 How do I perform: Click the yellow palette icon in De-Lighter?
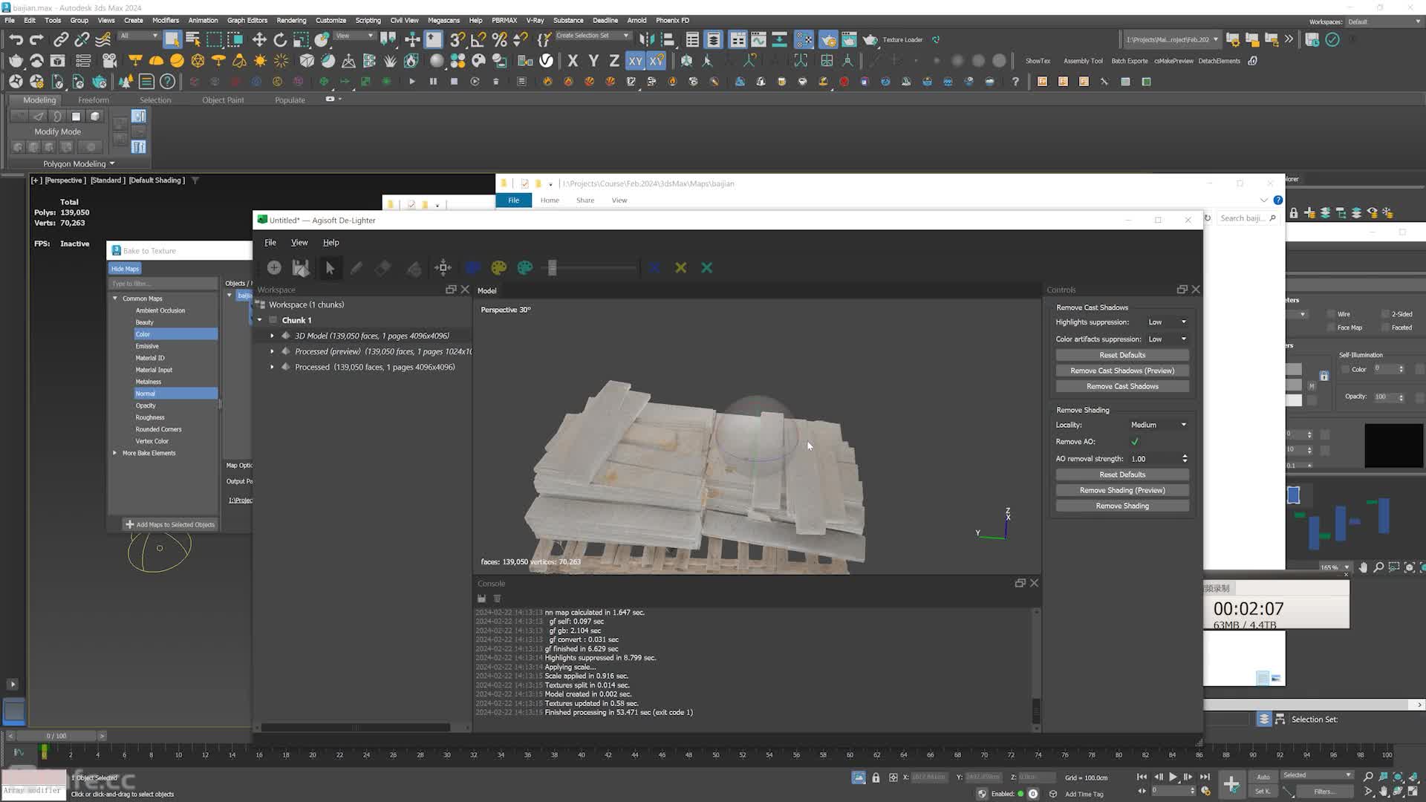click(499, 267)
